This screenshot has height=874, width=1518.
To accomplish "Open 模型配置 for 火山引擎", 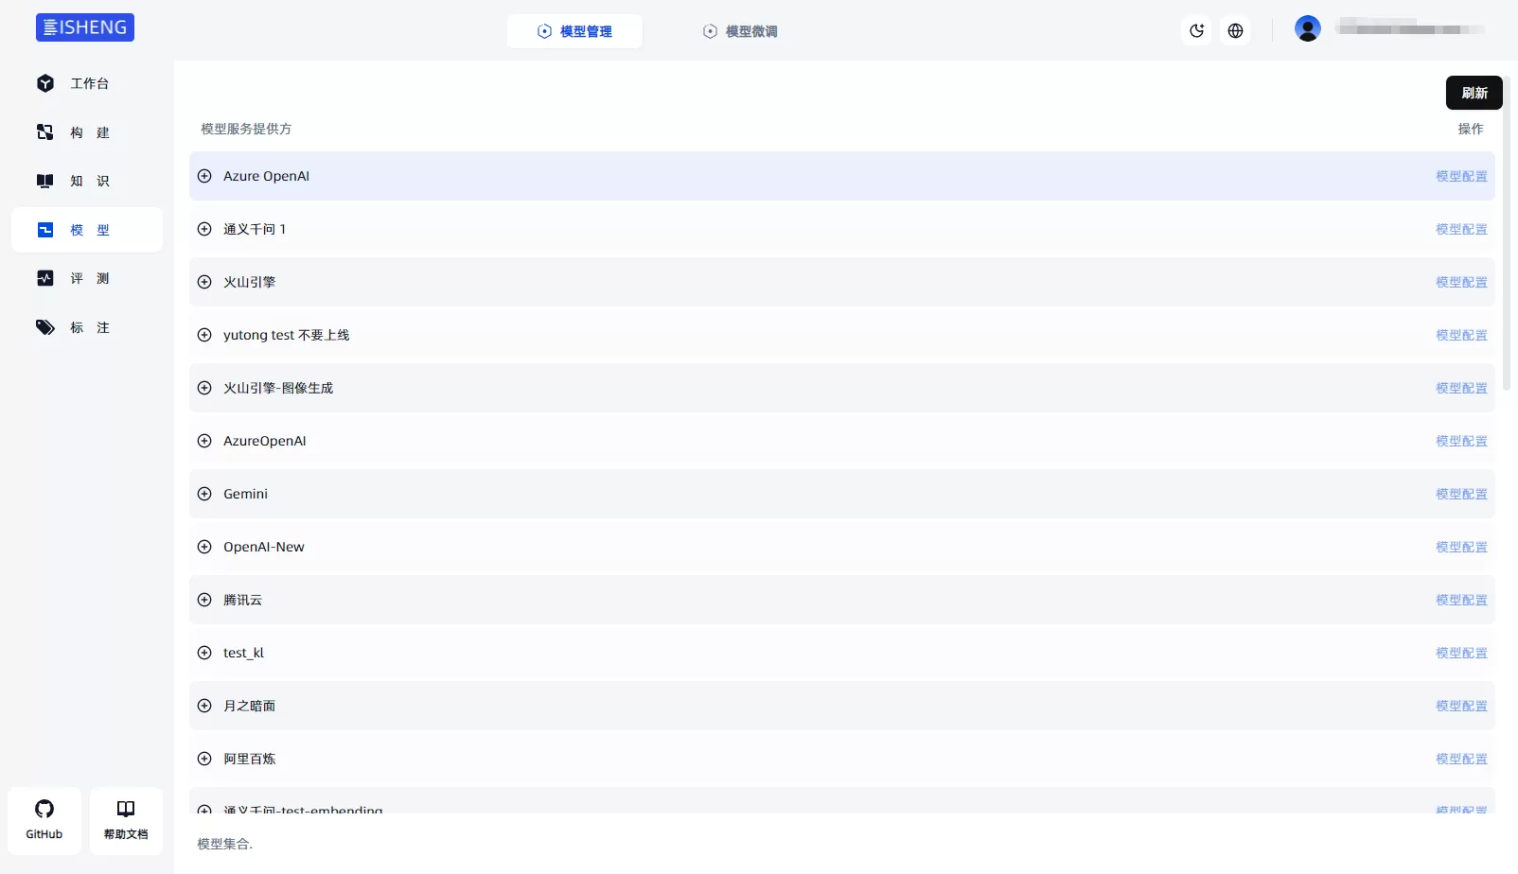I will [x=1461, y=282].
